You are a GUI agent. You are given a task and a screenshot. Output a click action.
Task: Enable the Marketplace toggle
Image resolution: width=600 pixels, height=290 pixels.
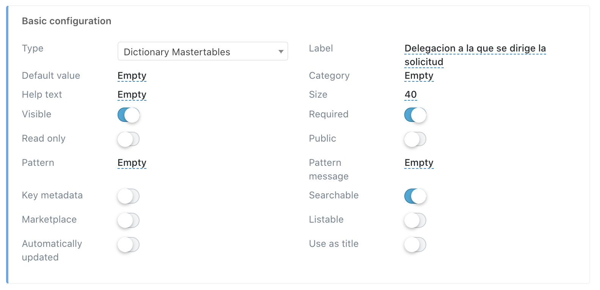tap(129, 220)
